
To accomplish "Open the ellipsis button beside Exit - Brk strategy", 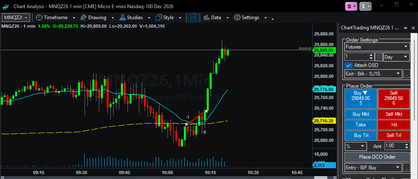I will [407, 73].
